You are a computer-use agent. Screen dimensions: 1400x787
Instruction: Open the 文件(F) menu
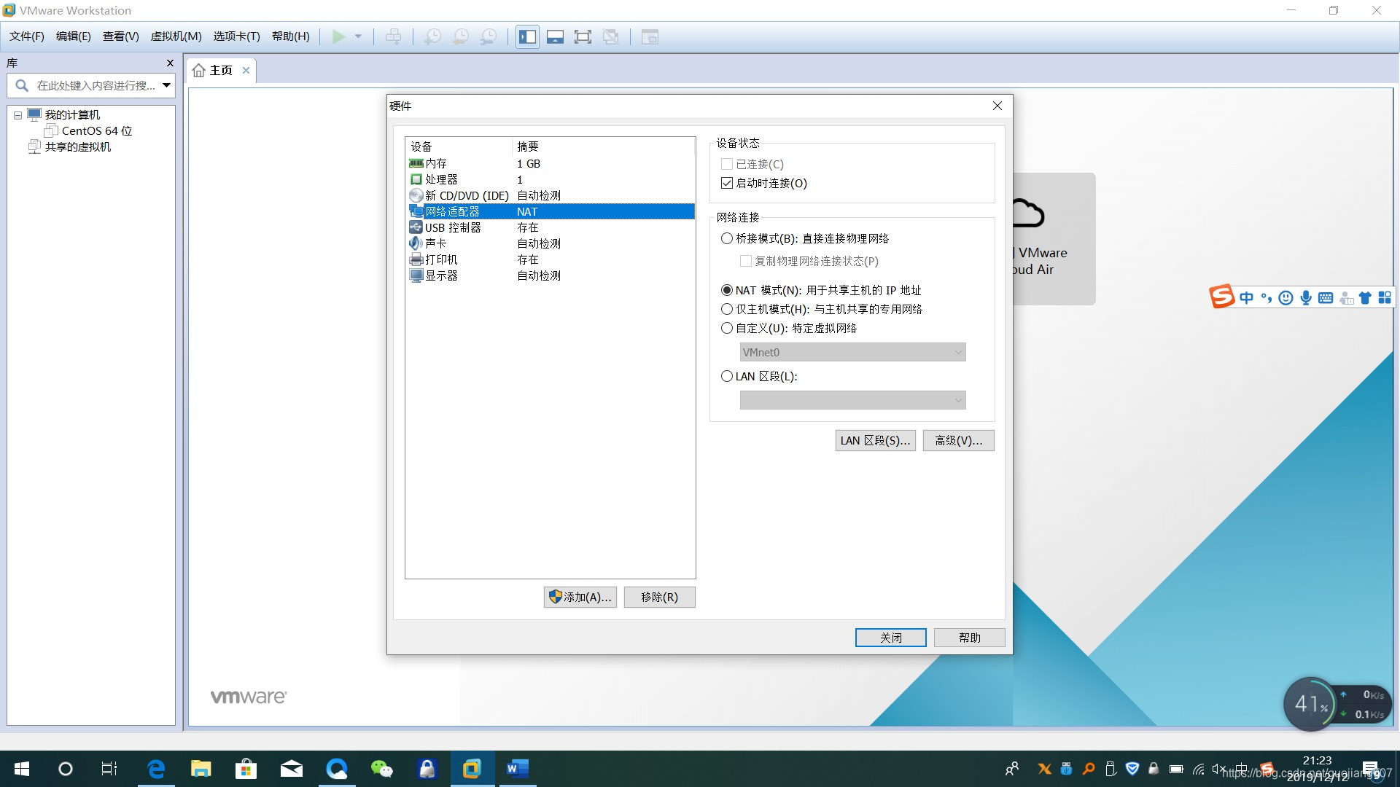click(26, 36)
